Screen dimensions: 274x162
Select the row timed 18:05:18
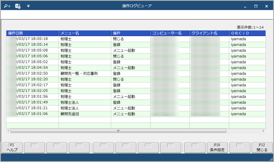pyautogui.click(x=136, y=39)
